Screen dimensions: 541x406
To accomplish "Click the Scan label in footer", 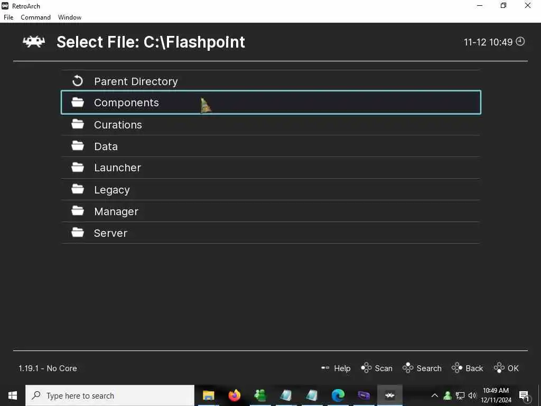I will pyautogui.click(x=384, y=368).
